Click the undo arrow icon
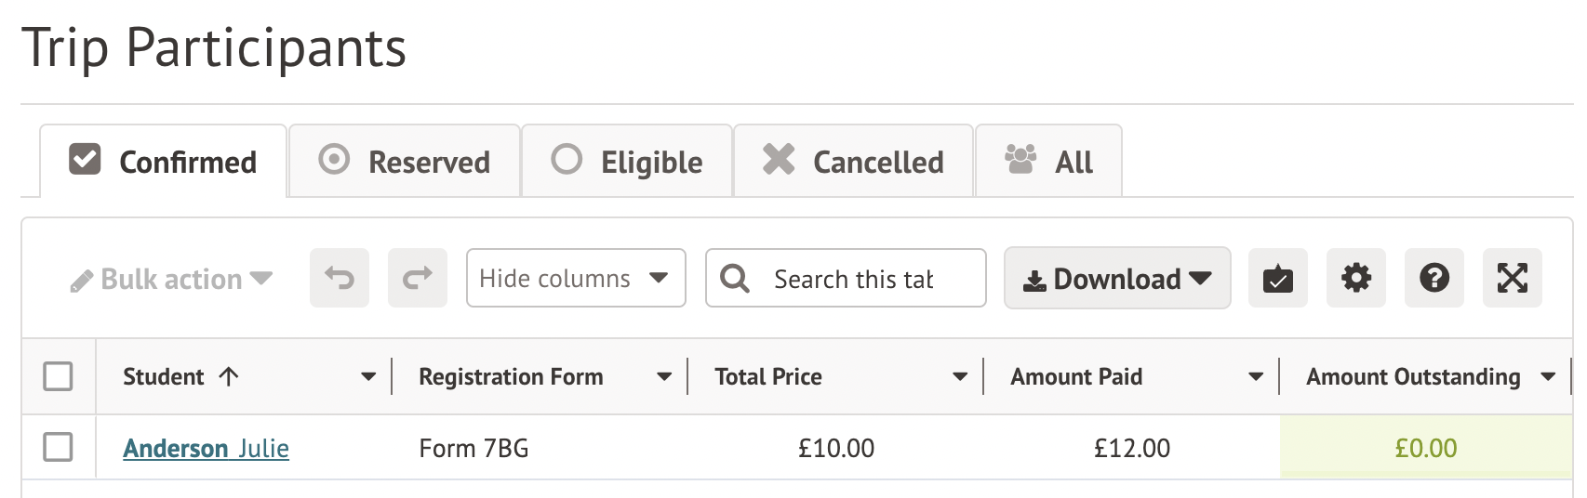This screenshot has width=1587, height=498. (340, 278)
